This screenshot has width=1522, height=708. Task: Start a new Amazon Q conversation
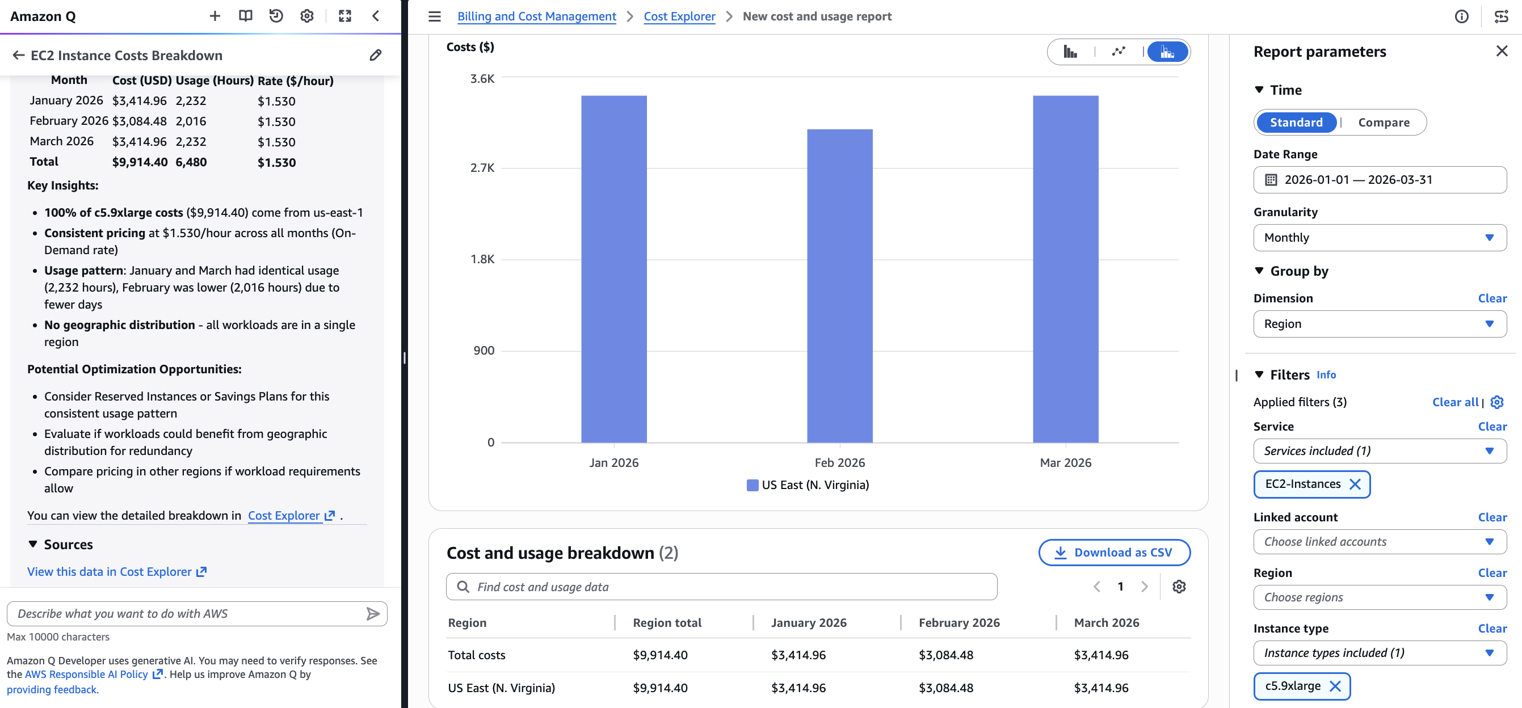[x=215, y=16]
